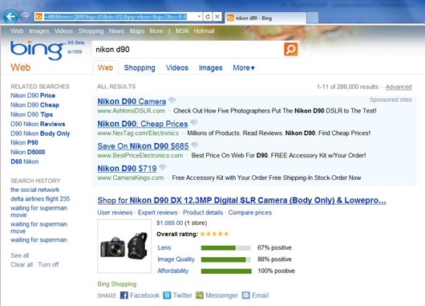Screen dimensions: 425x306
Task: Share via the Messenger icon
Action: click(200, 295)
